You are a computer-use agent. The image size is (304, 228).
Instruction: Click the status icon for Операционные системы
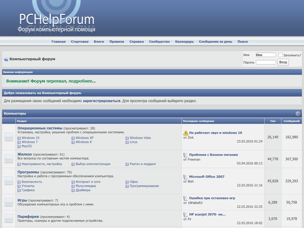(x=9, y=137)
